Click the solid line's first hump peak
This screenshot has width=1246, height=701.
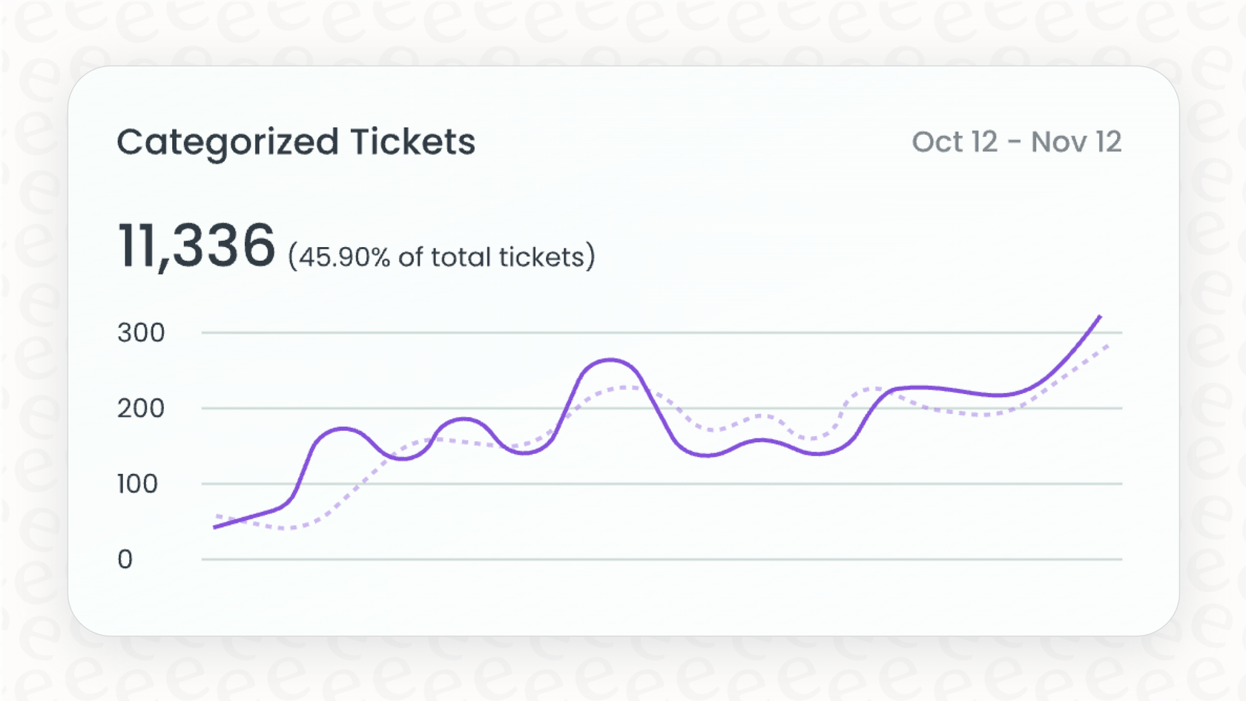[343, 429]
